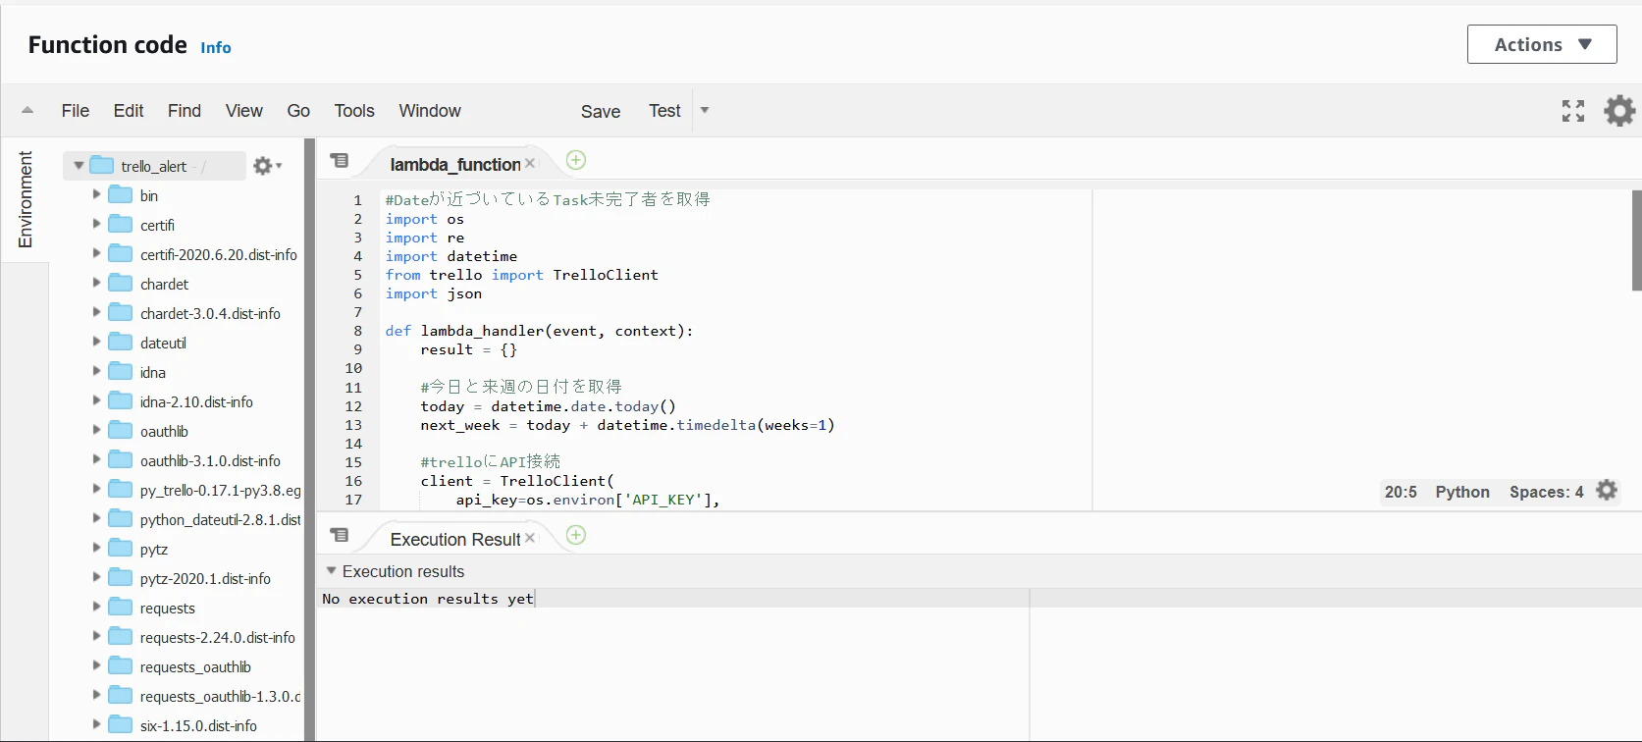This screenshot has height=742, width=1642.
Task: Click the cursor position 20:5 indicator
Action: [x=1401, y=492]
